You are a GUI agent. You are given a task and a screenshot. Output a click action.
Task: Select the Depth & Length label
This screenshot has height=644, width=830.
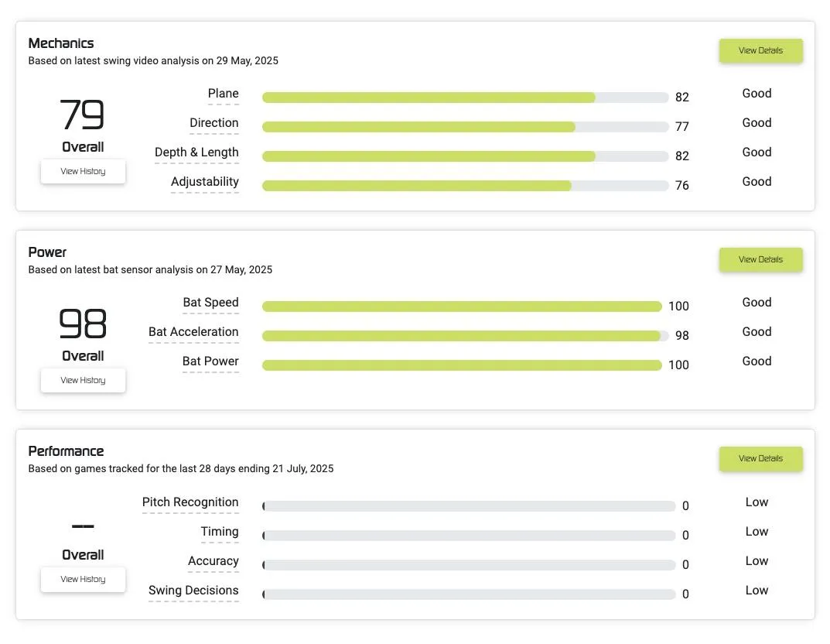[x=196, y=152]
